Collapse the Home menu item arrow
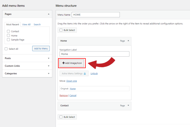 coord(128,41)
